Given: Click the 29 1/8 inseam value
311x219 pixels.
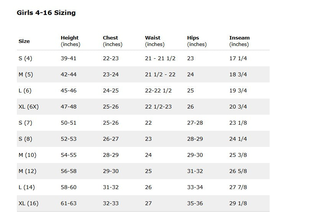Looking at the screenshot, I should [238, 203].
